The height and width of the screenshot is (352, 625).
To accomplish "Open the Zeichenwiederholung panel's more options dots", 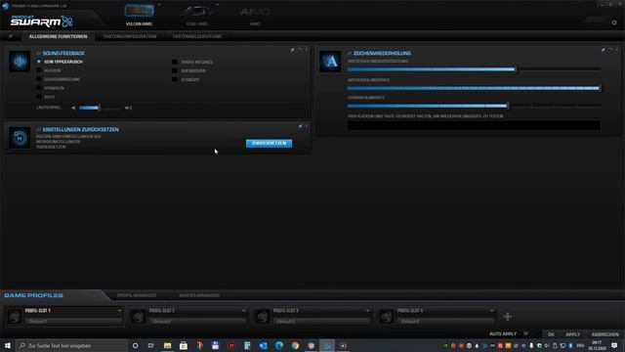I will click(x=617, y=50).
